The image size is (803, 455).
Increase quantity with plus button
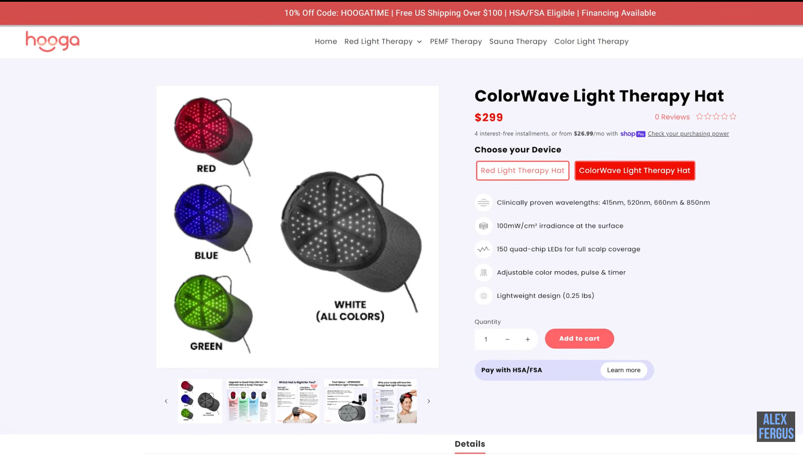click(527, 339)
